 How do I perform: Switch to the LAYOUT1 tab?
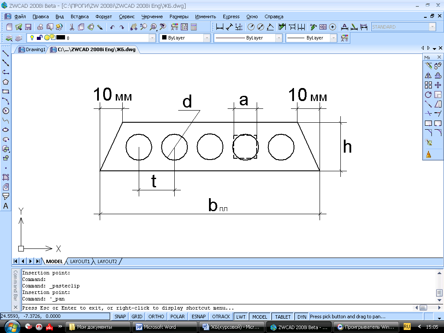80,261
